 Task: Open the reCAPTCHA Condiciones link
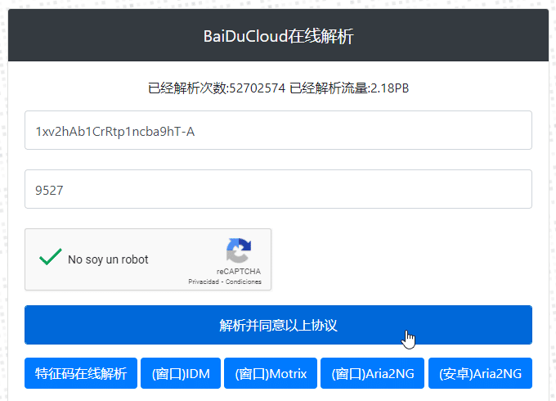(x=244, y=282)
